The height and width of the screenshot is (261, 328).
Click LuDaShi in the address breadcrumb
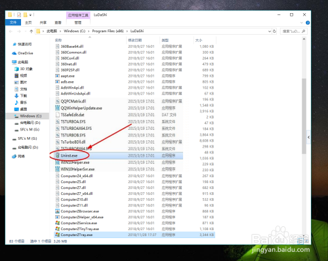(x=137, y=31)
